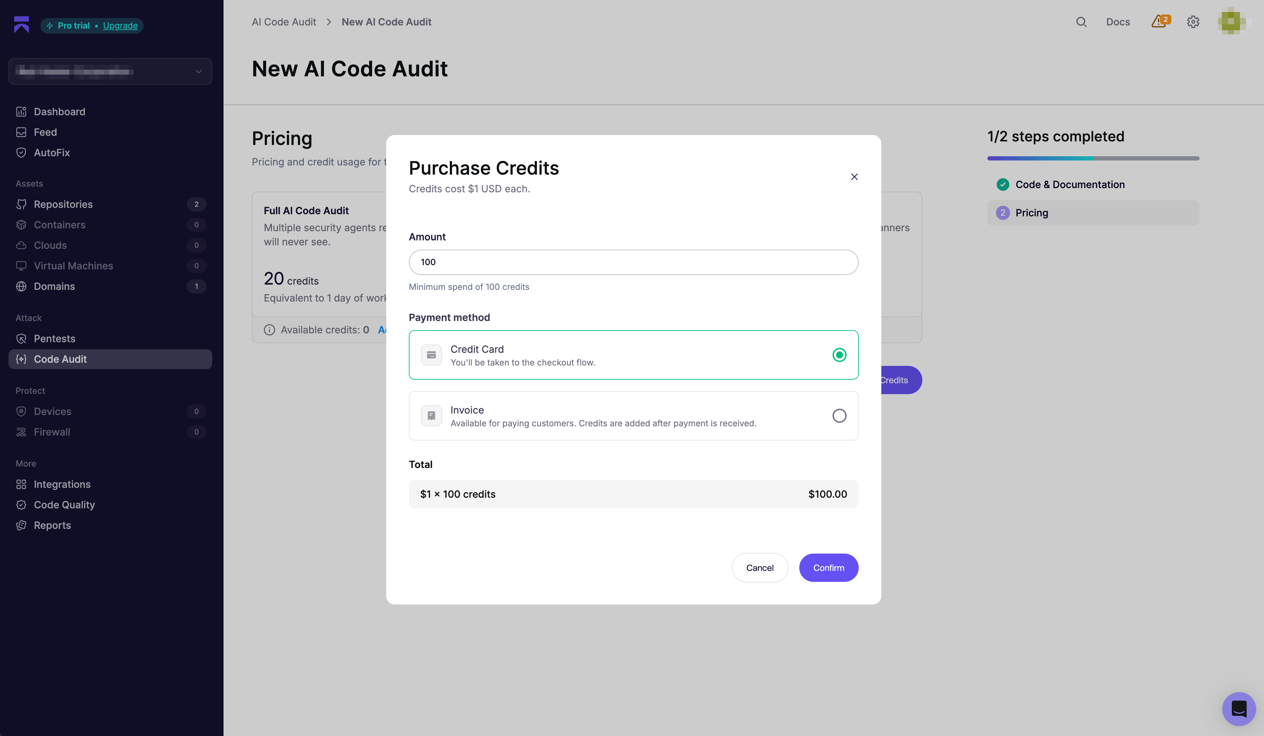Image resolution: width=1264 pixels, height=736 pixels.
Task: Click the Amount input field
Action: pyautogui.click(x=633, y=262)
